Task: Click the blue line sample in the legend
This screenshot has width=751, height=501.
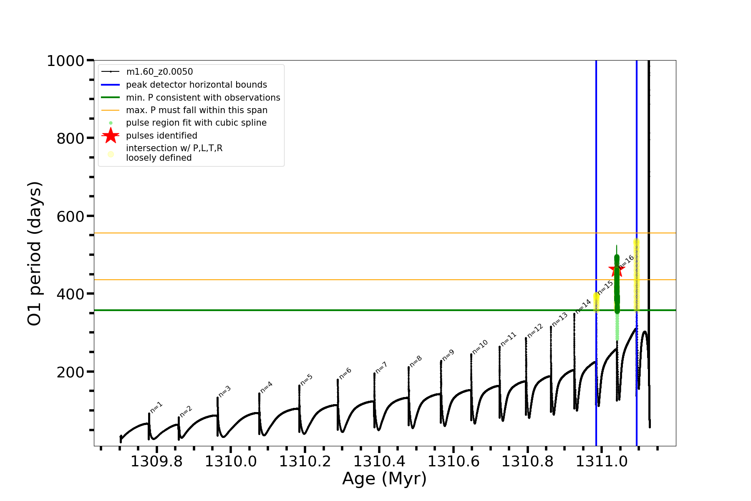Action: 111,85
